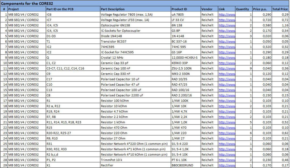The width and height of the screenshot is (290, 168).
Task: Click the part ID cell 'IC6'
Action: 73,14
